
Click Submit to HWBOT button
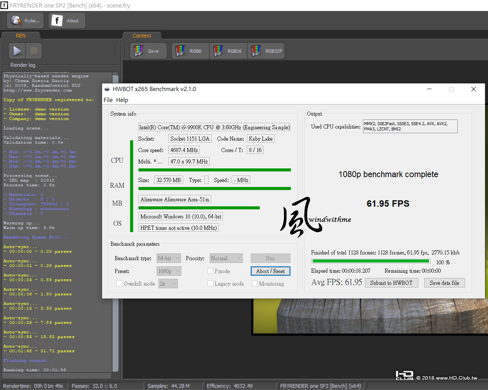(391, 283)
